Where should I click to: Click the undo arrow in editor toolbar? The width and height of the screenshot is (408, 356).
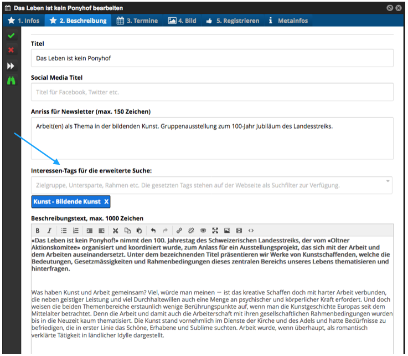153,230
